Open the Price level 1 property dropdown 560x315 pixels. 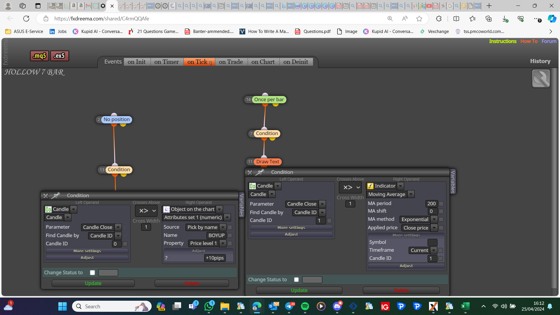point(223,243)
